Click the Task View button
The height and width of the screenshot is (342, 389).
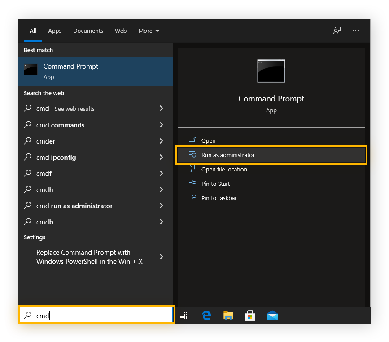(x=184, y=316)
